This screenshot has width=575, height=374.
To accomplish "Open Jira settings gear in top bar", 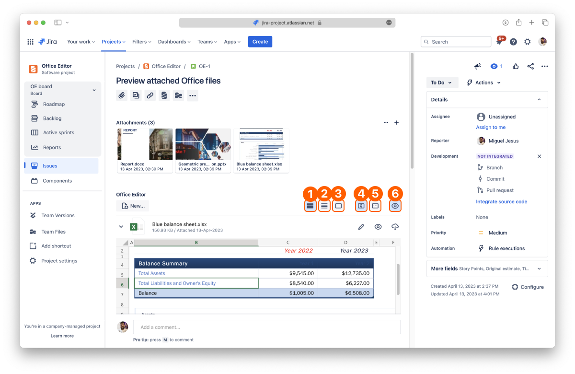I will 527,42.
